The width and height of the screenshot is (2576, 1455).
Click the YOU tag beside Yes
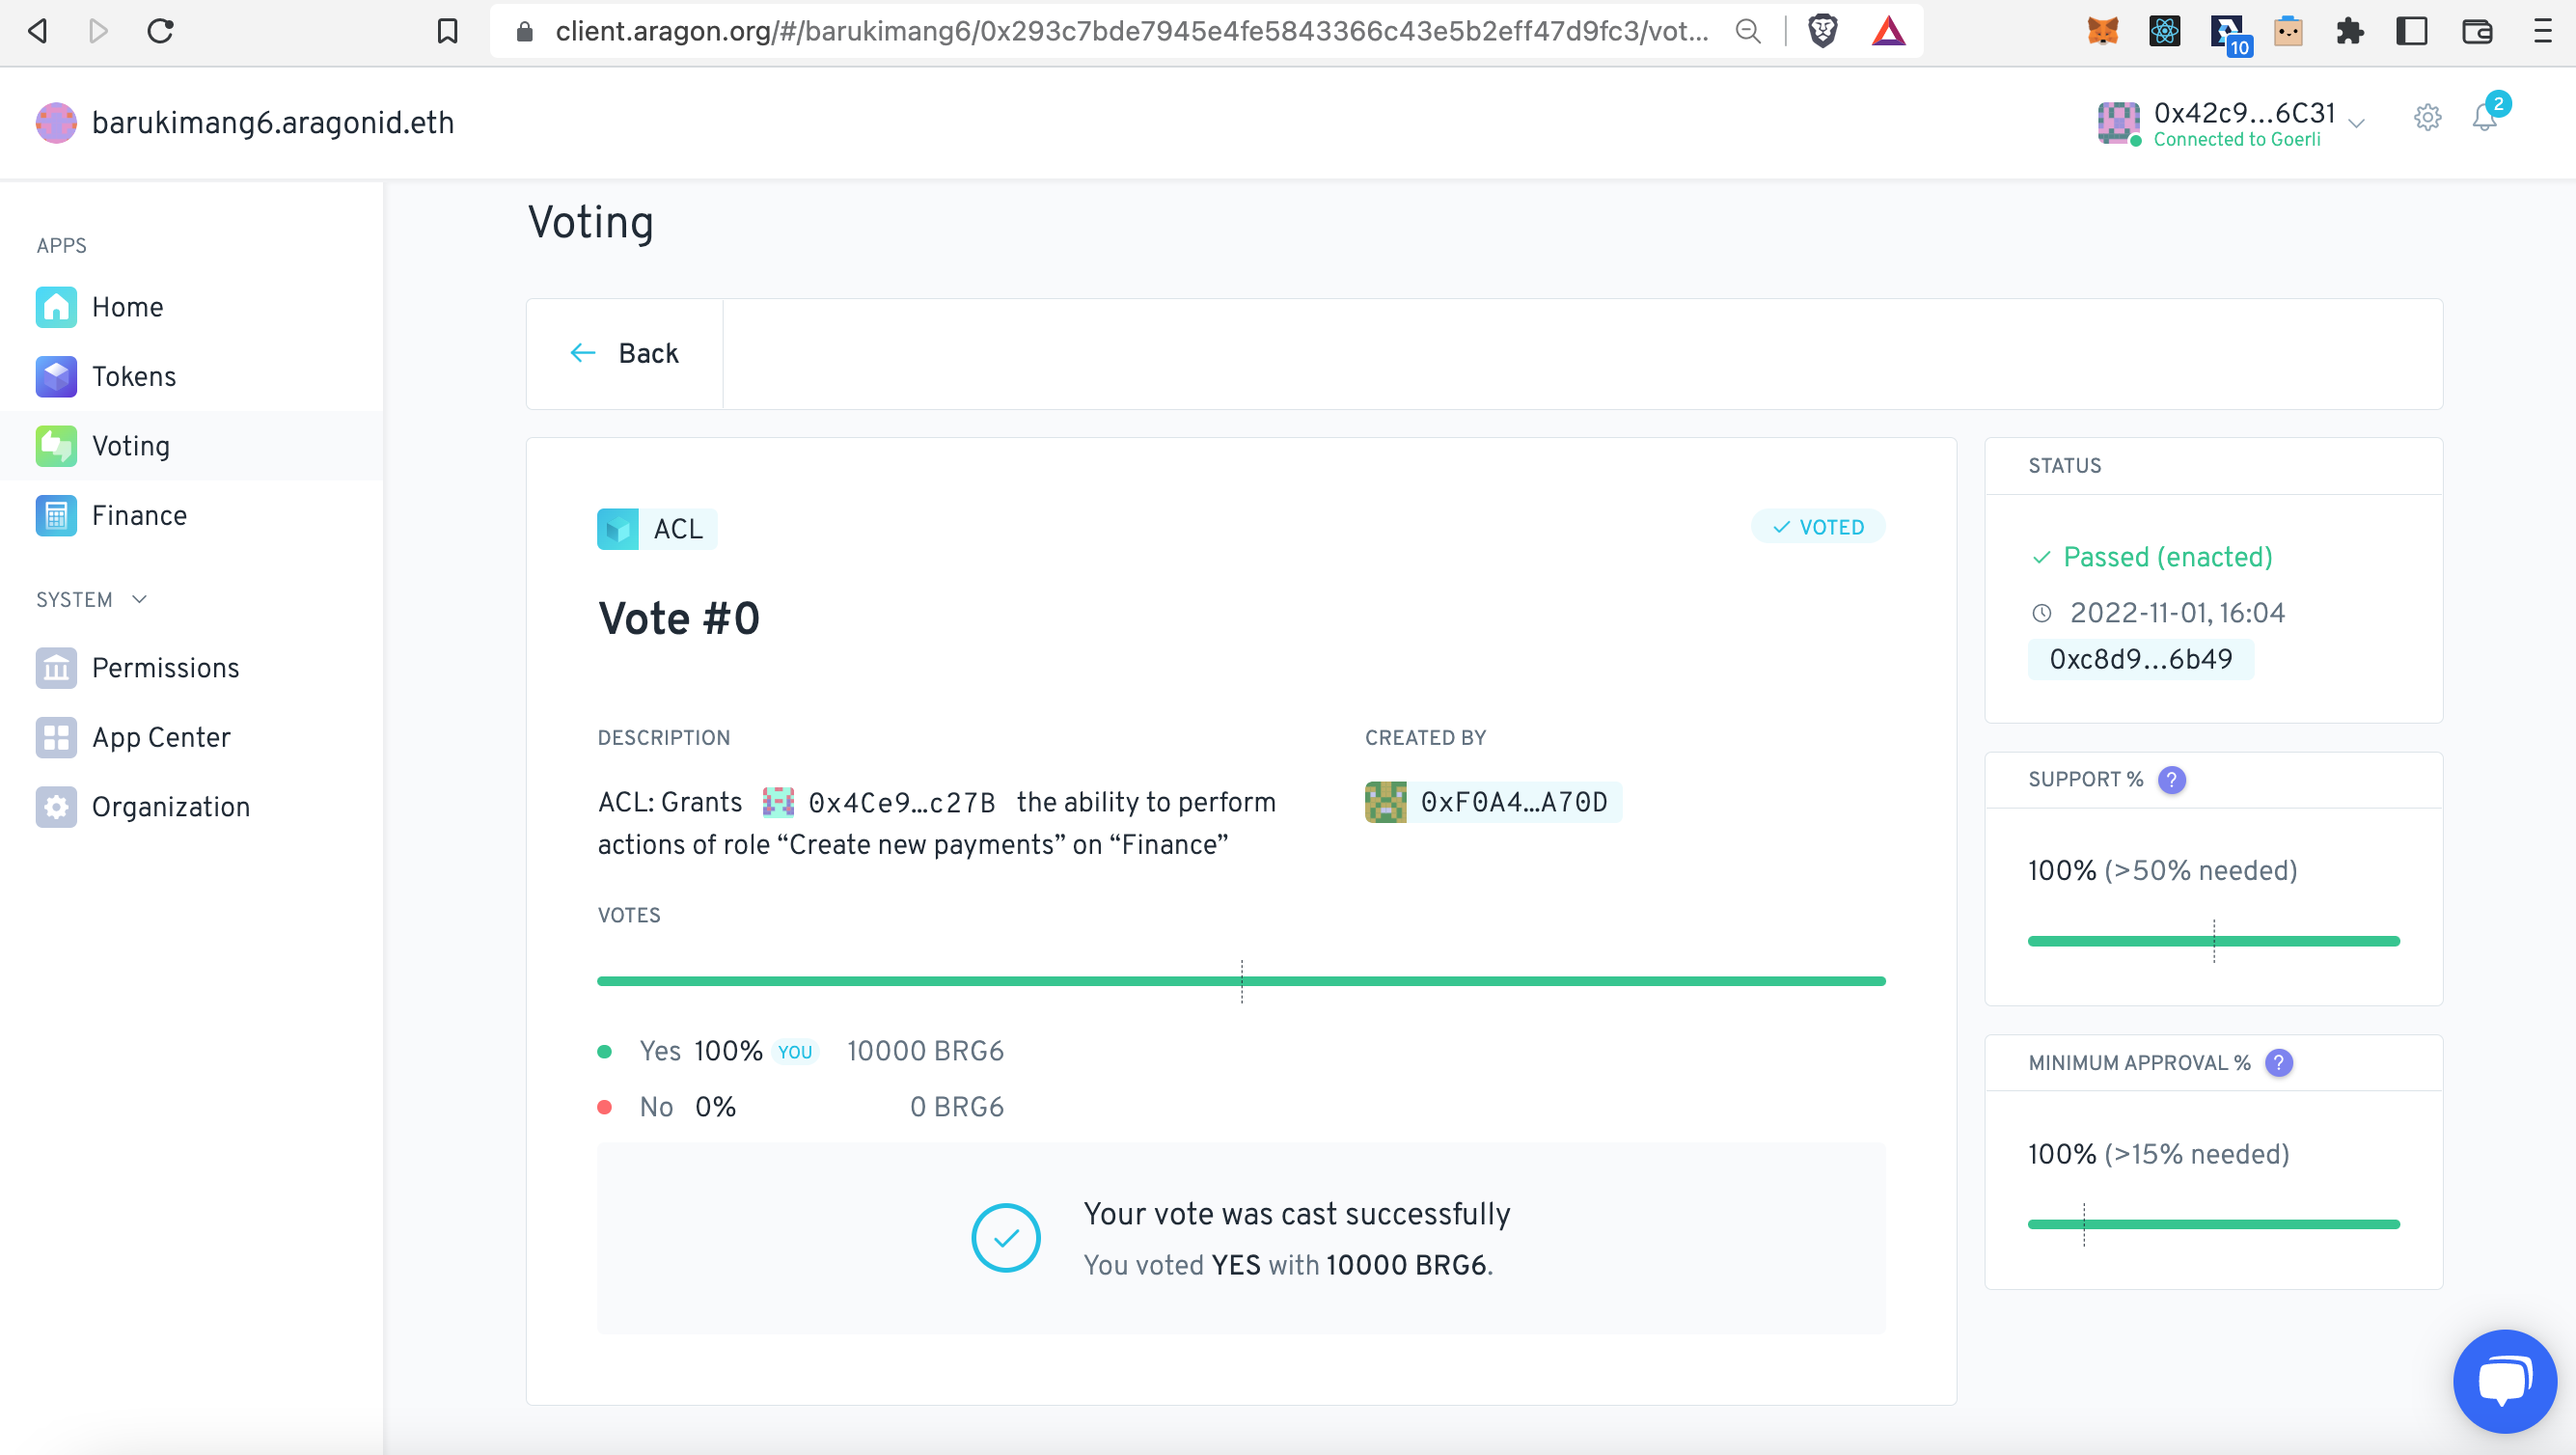795,1053
